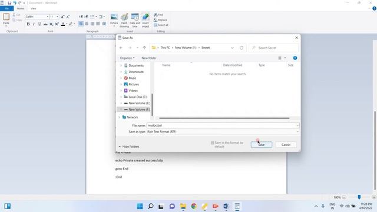377x212 pixels.
Task: Open address bar previous locations dropdown
Action: 232,48
